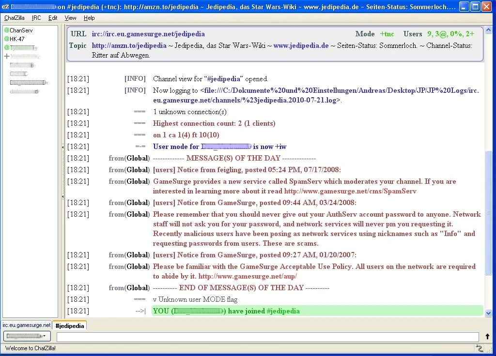This screenshot has height=356, width=496.
Task: Open the IRC menu
Action: tap(35, 18)
